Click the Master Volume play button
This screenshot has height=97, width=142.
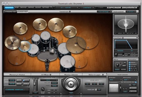71,84
